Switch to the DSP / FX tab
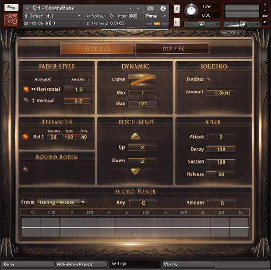The image size is (271, 270). pos(173,49)
